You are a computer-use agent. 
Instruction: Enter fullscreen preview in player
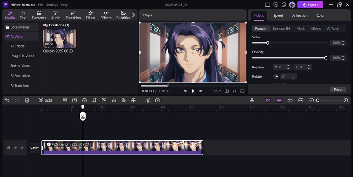(242, 91)
